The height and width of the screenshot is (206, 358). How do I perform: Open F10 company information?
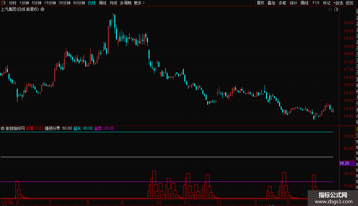316,3
